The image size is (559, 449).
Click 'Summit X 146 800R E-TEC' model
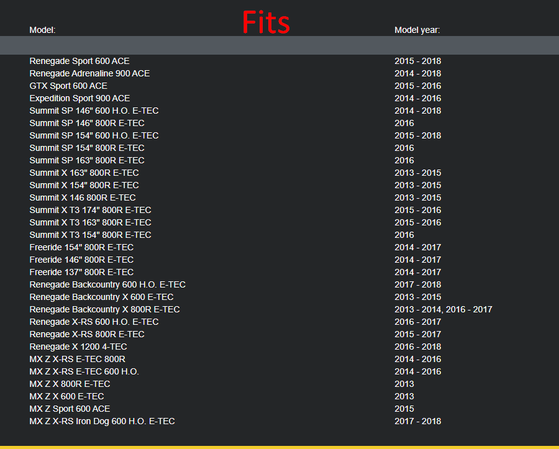[x=83, y=197]
